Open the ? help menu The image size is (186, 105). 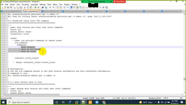click(x=80, y=5)
